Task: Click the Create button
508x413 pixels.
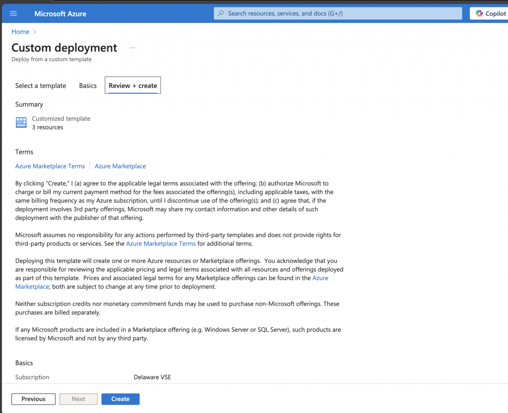Action: [121, 399]
